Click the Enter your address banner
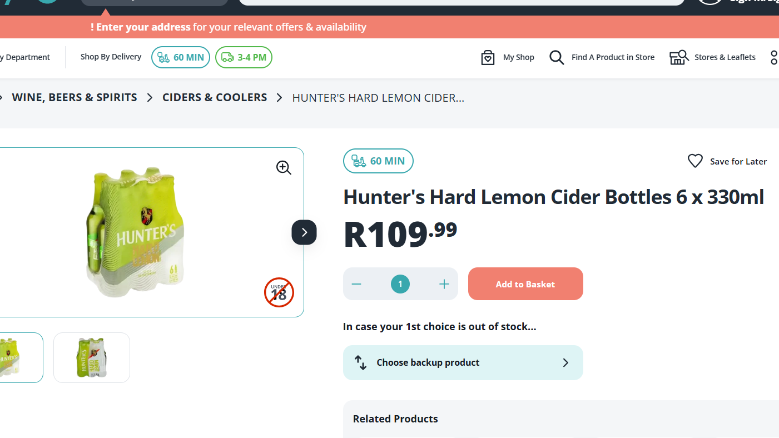The height and width of the screenshot is (438, 779). click(x=229, y=27)
